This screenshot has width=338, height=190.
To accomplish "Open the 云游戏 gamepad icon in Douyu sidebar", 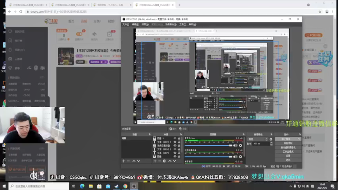I will coord(10,59).
